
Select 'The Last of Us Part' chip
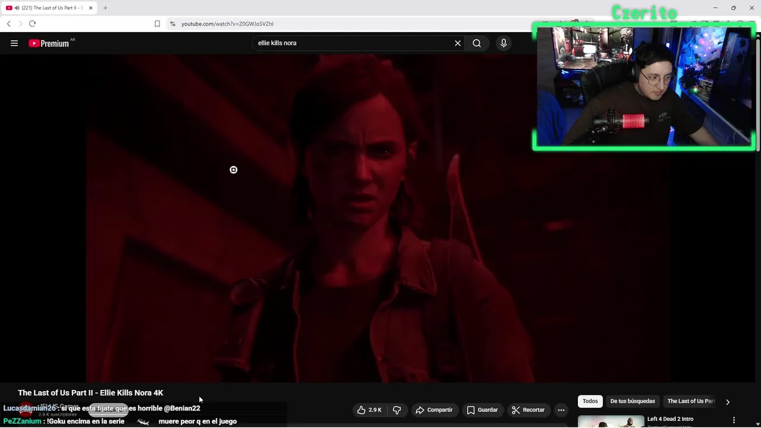[691, 401]
